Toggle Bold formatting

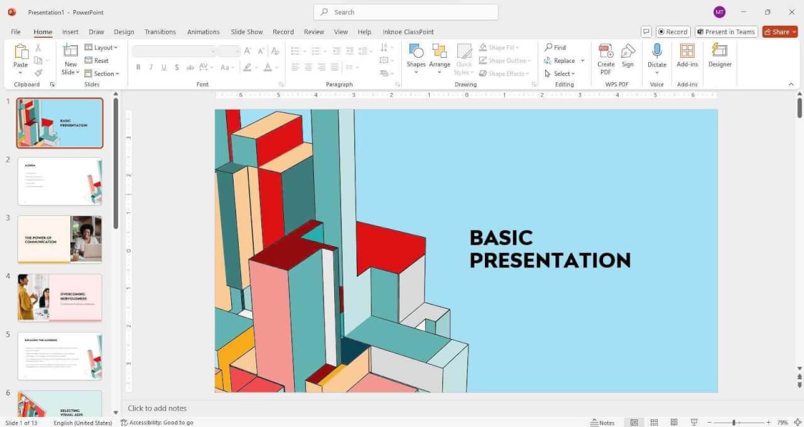point(138,67)
